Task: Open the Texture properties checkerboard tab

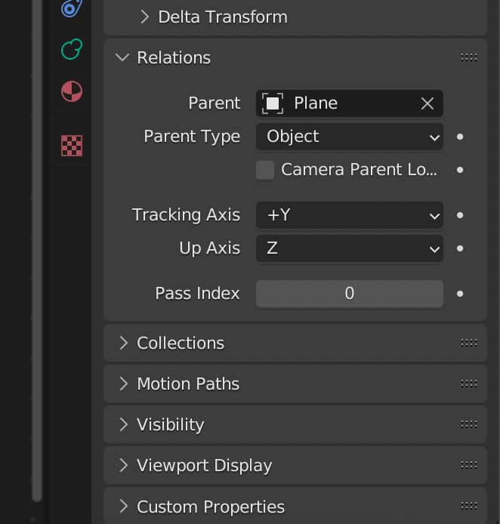Action: (71, 145)
